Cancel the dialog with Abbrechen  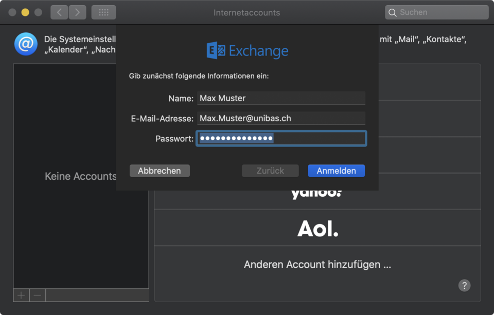[160, 171]
